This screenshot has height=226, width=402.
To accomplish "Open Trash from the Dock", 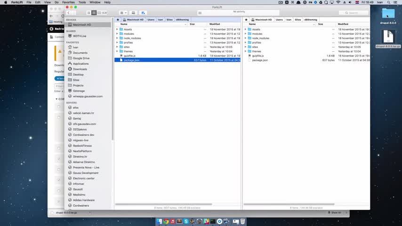I will tap(242, 221).
